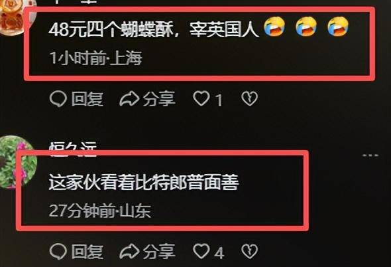Dislike the 山东 comment using the broken heart
The image size is (391, 267).
coord(249,251)
